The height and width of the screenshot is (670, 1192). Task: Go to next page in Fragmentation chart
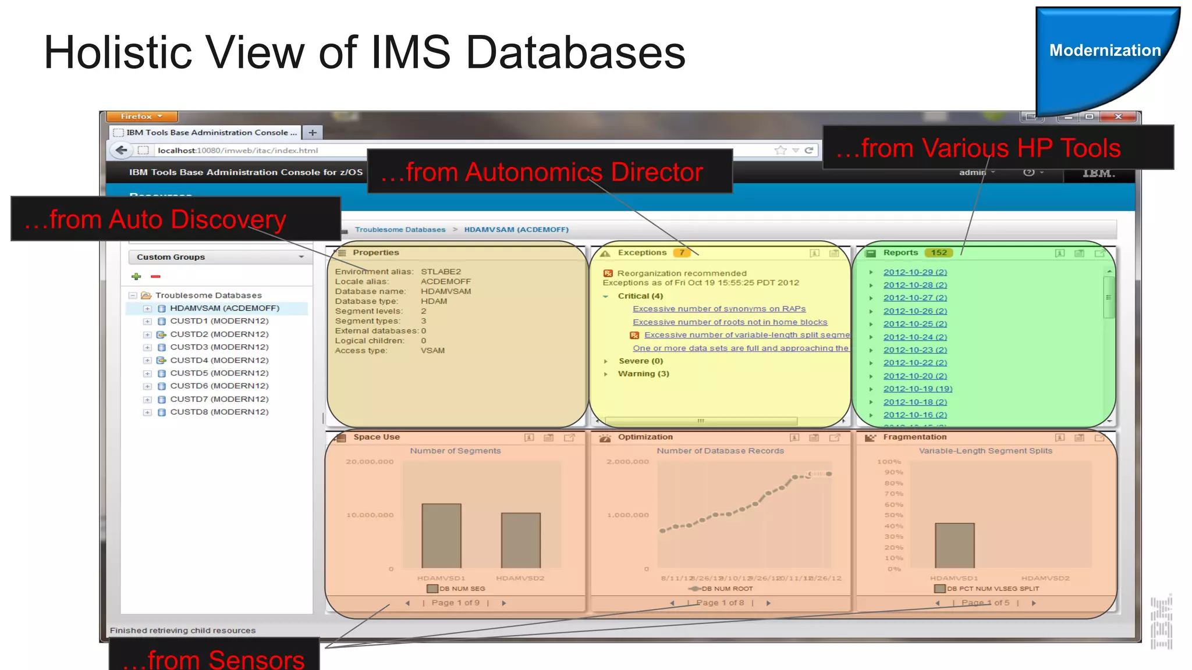click(x=1034, y=603)
